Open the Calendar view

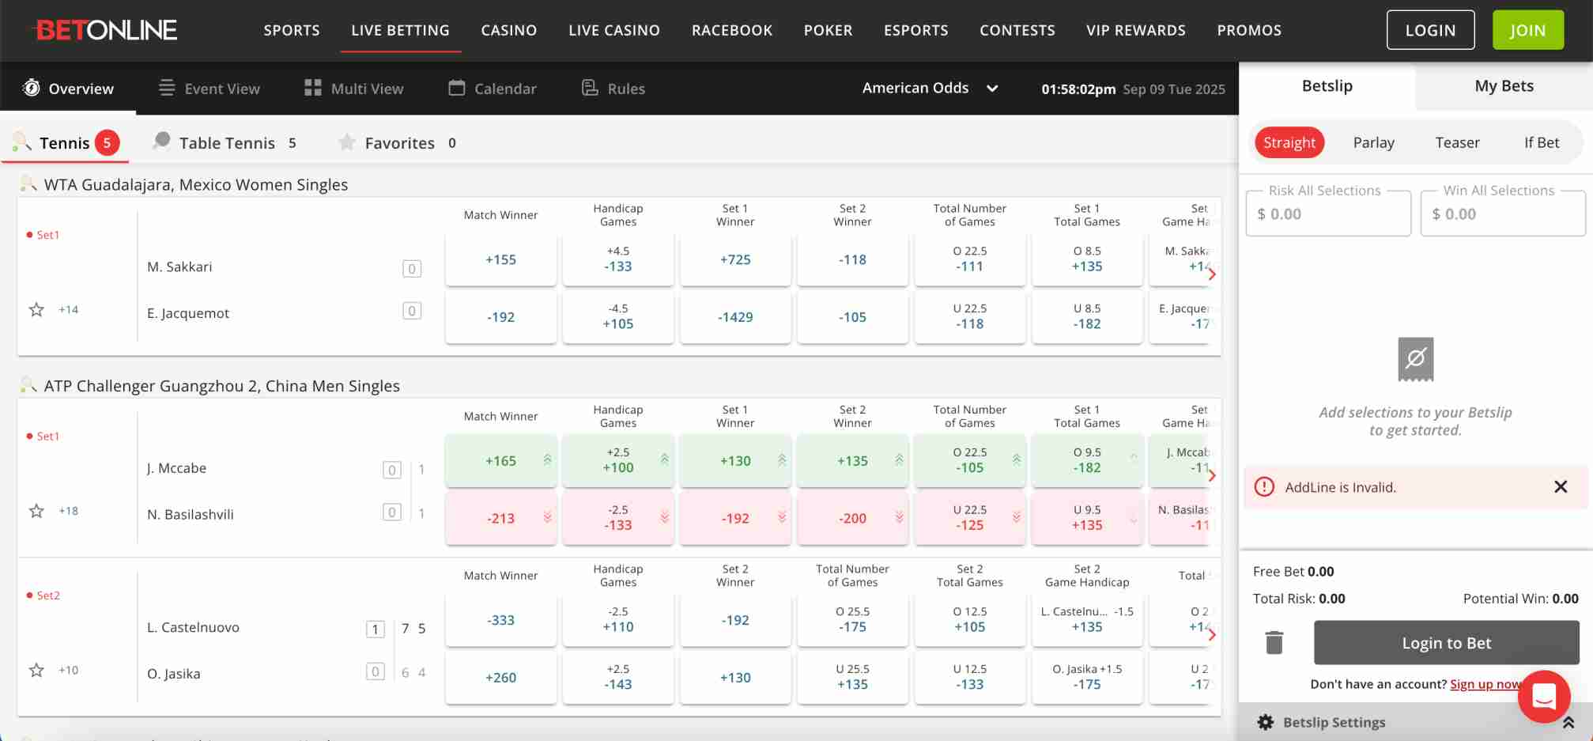456,89
